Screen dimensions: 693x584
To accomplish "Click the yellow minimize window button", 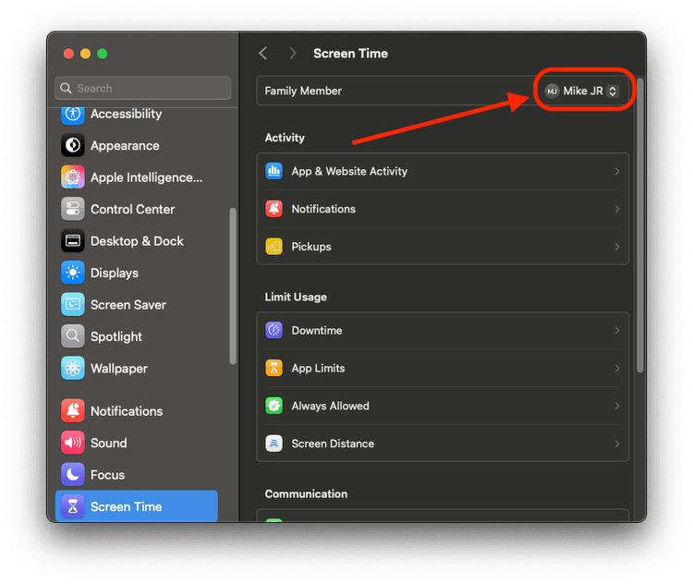I will 85,54.
